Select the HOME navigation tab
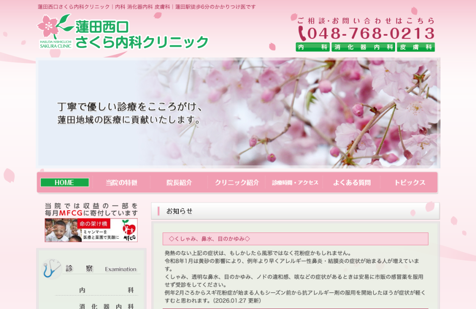This screenshot has height=309, width=476. [65, 182]
